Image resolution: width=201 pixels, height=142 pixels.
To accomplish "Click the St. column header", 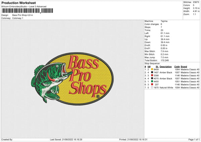I will [157, 67].
